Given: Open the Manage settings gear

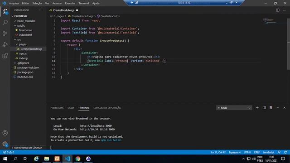Looking at the screenshot, I should [5, 144].
